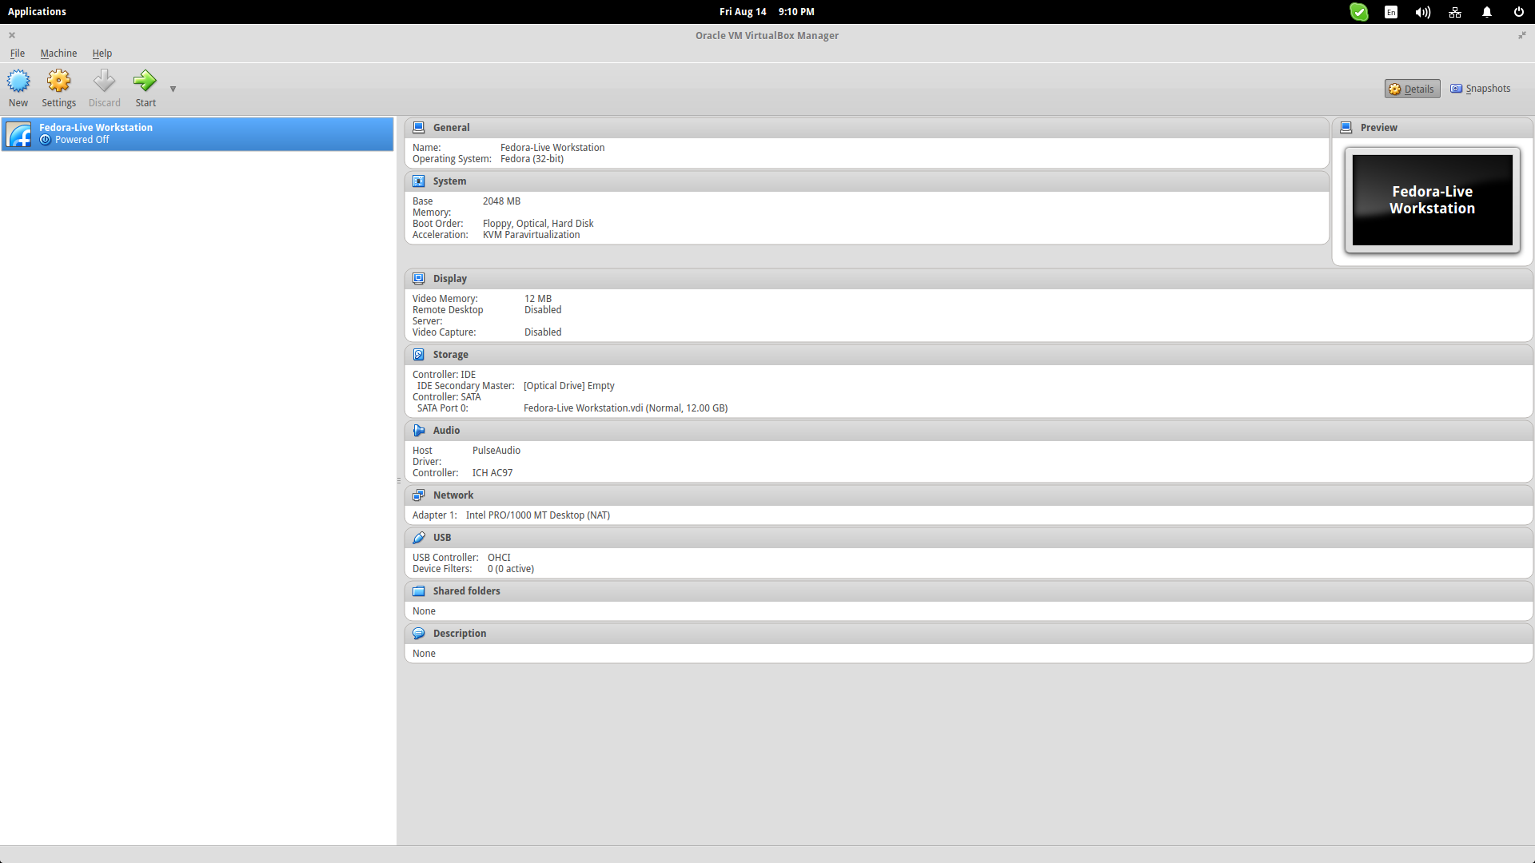This screenshot has width=1535, height=863.
Task: Click the Preview section monitor icon
Action: click(1346, 127)
